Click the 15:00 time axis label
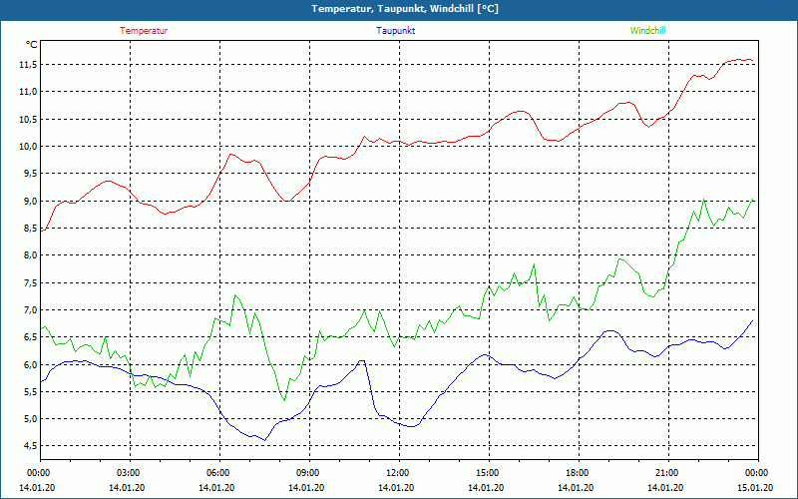 click(487, 473)
